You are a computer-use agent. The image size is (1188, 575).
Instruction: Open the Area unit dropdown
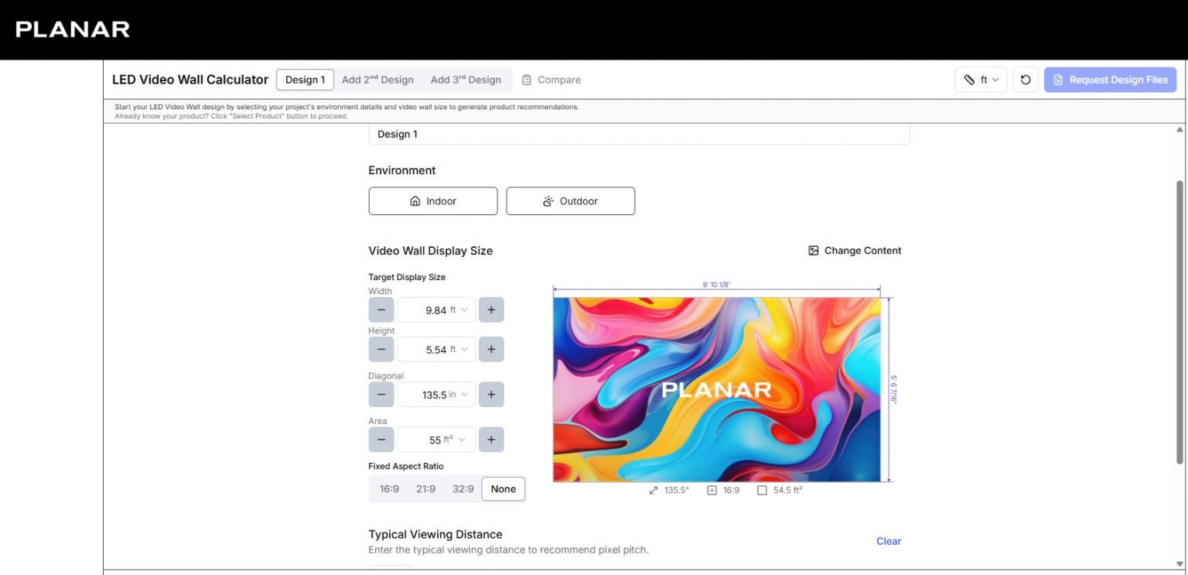click(456, 440)
